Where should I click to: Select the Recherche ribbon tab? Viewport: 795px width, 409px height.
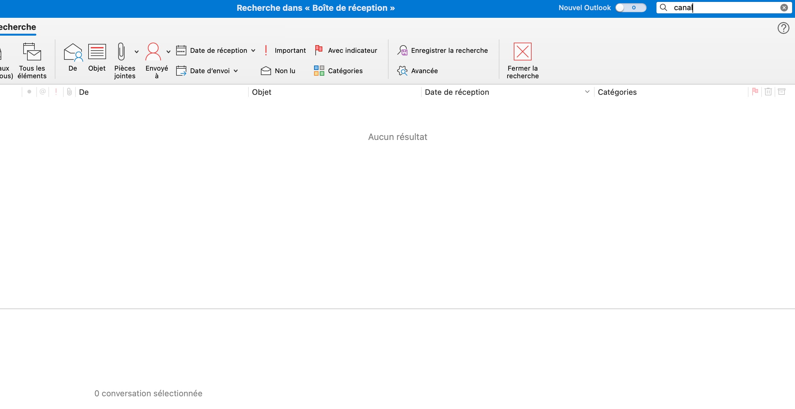(18, 27)
